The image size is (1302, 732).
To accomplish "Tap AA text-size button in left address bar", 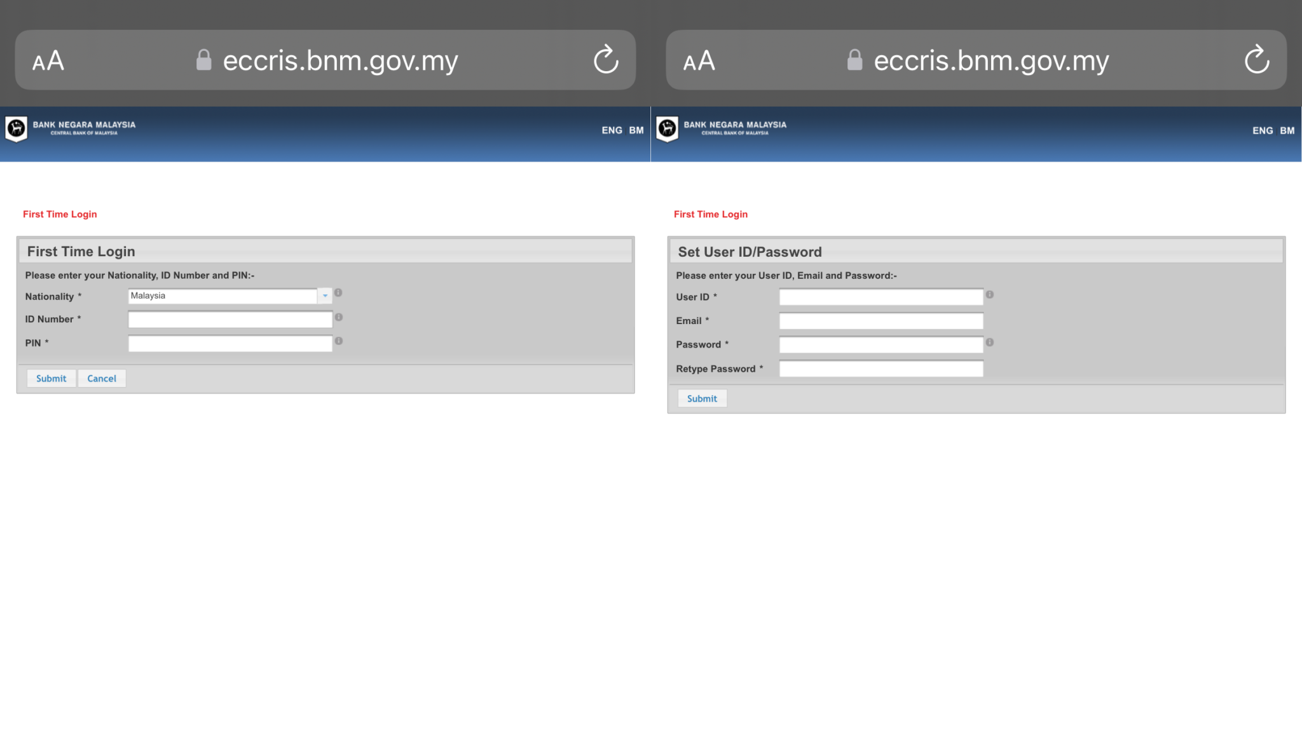I will click(48, 61).
